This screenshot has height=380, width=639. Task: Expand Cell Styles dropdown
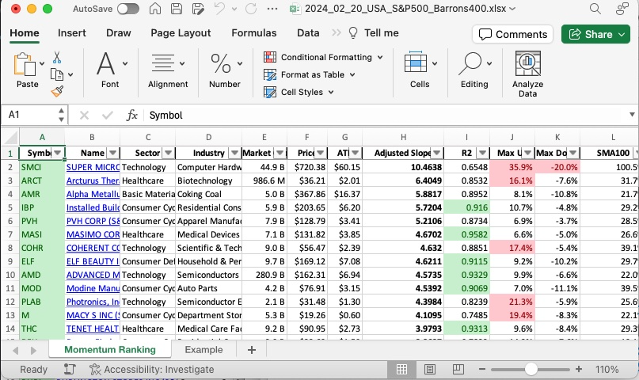[x=331, y=93]
